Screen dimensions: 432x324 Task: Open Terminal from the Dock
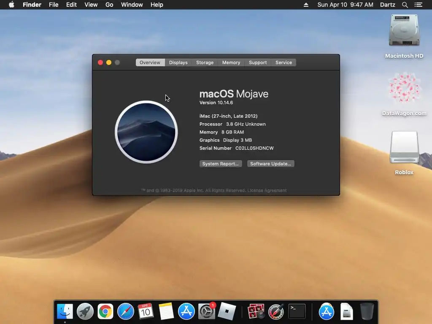[x=297, y=311]
